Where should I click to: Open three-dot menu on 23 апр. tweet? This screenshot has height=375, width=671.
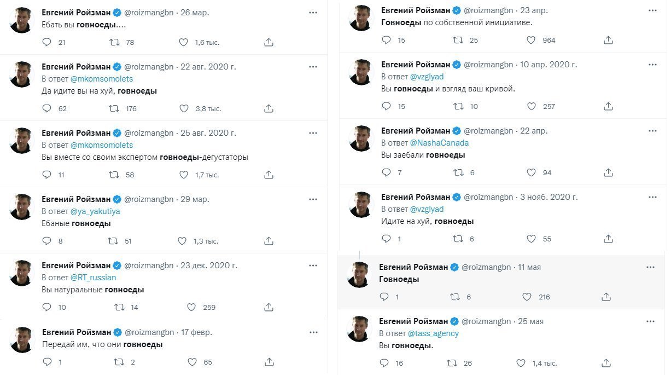[x=652, y=10]
